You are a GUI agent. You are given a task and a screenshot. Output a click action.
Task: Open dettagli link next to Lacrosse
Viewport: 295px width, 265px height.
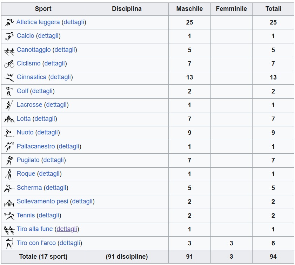(x=56, y=105)
